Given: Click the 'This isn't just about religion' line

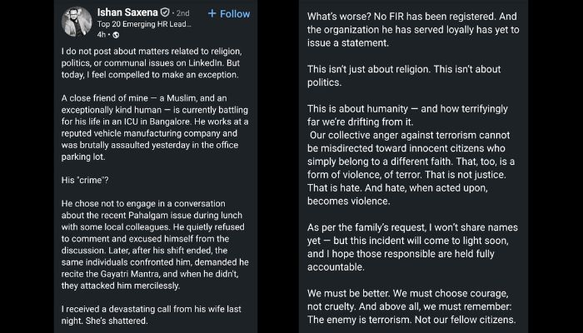Looking at the screenshot, I should [410, 75].
